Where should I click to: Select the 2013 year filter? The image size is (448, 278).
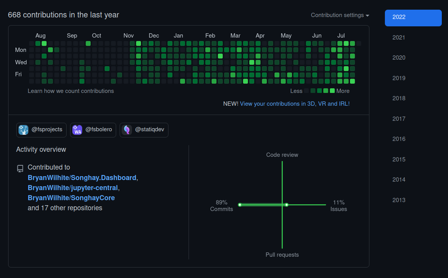click(x=398, y=200)
